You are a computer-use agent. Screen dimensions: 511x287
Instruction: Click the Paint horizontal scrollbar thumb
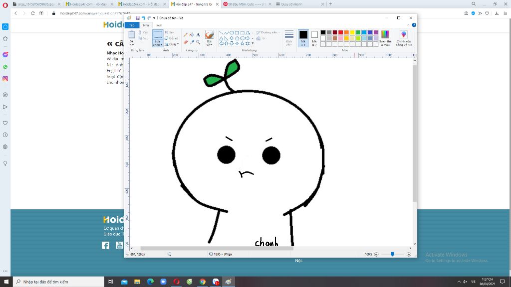pyautogui.click(x=217, y=248)
